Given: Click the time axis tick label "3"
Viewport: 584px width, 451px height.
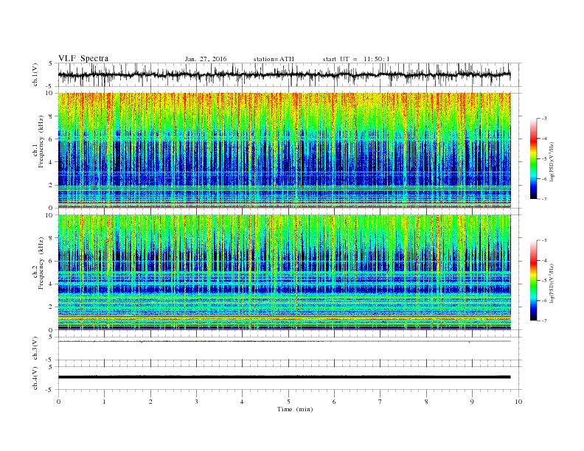Looking at the screenshot, I should click(x=196, y=402).
